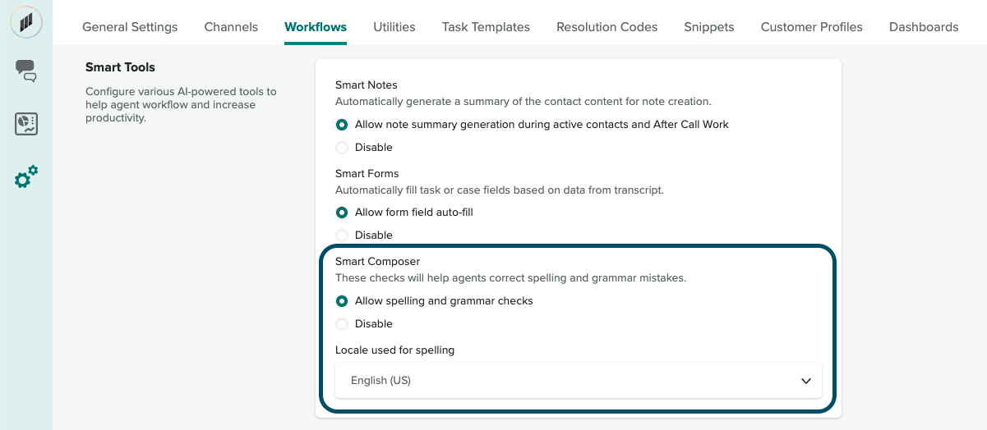The height and width of the screenshot is (430, 987).
Task: Click the app logo icon in sidebar
Action: [x=26, y=21]
